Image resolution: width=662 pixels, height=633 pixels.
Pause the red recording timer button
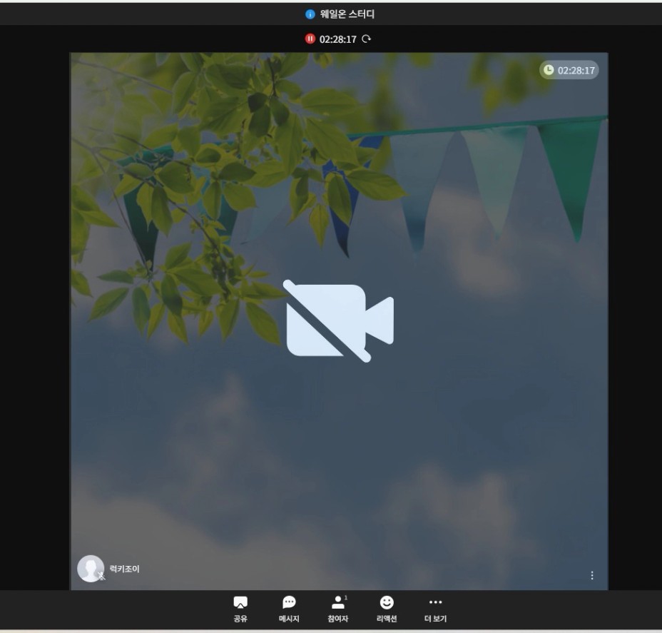click(x=310, y=39)
